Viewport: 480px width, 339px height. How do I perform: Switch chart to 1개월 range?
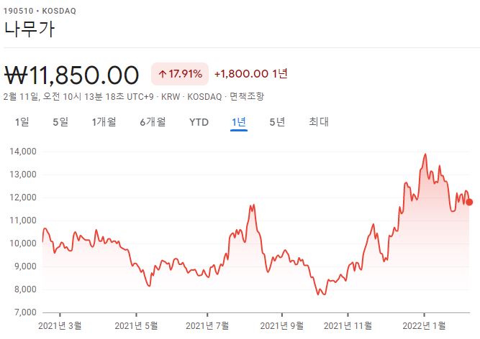tap(104, 122)
